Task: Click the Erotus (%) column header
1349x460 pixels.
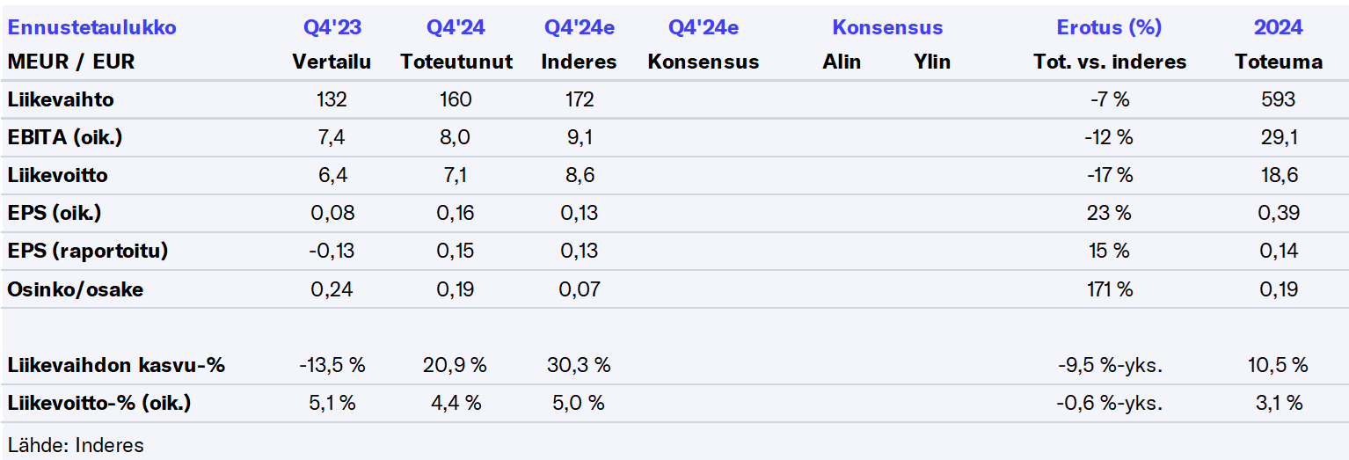Action: pyautogui.click(x=1108, y=27)
